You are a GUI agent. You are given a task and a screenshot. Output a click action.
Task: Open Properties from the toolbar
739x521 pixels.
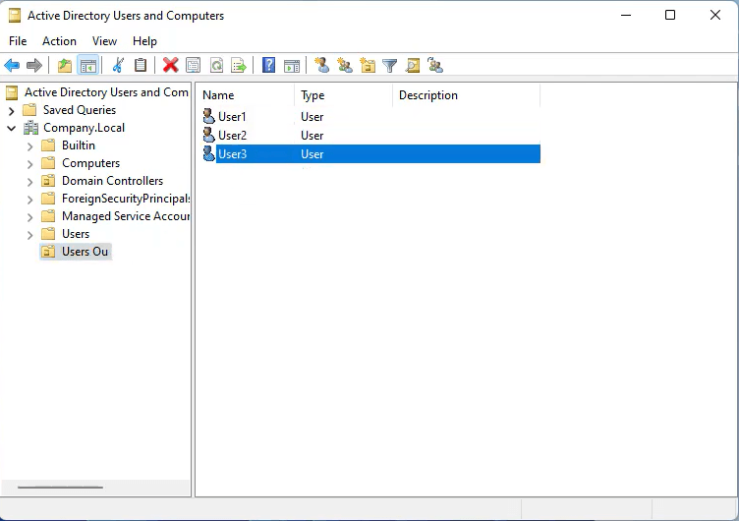(193, 66)
